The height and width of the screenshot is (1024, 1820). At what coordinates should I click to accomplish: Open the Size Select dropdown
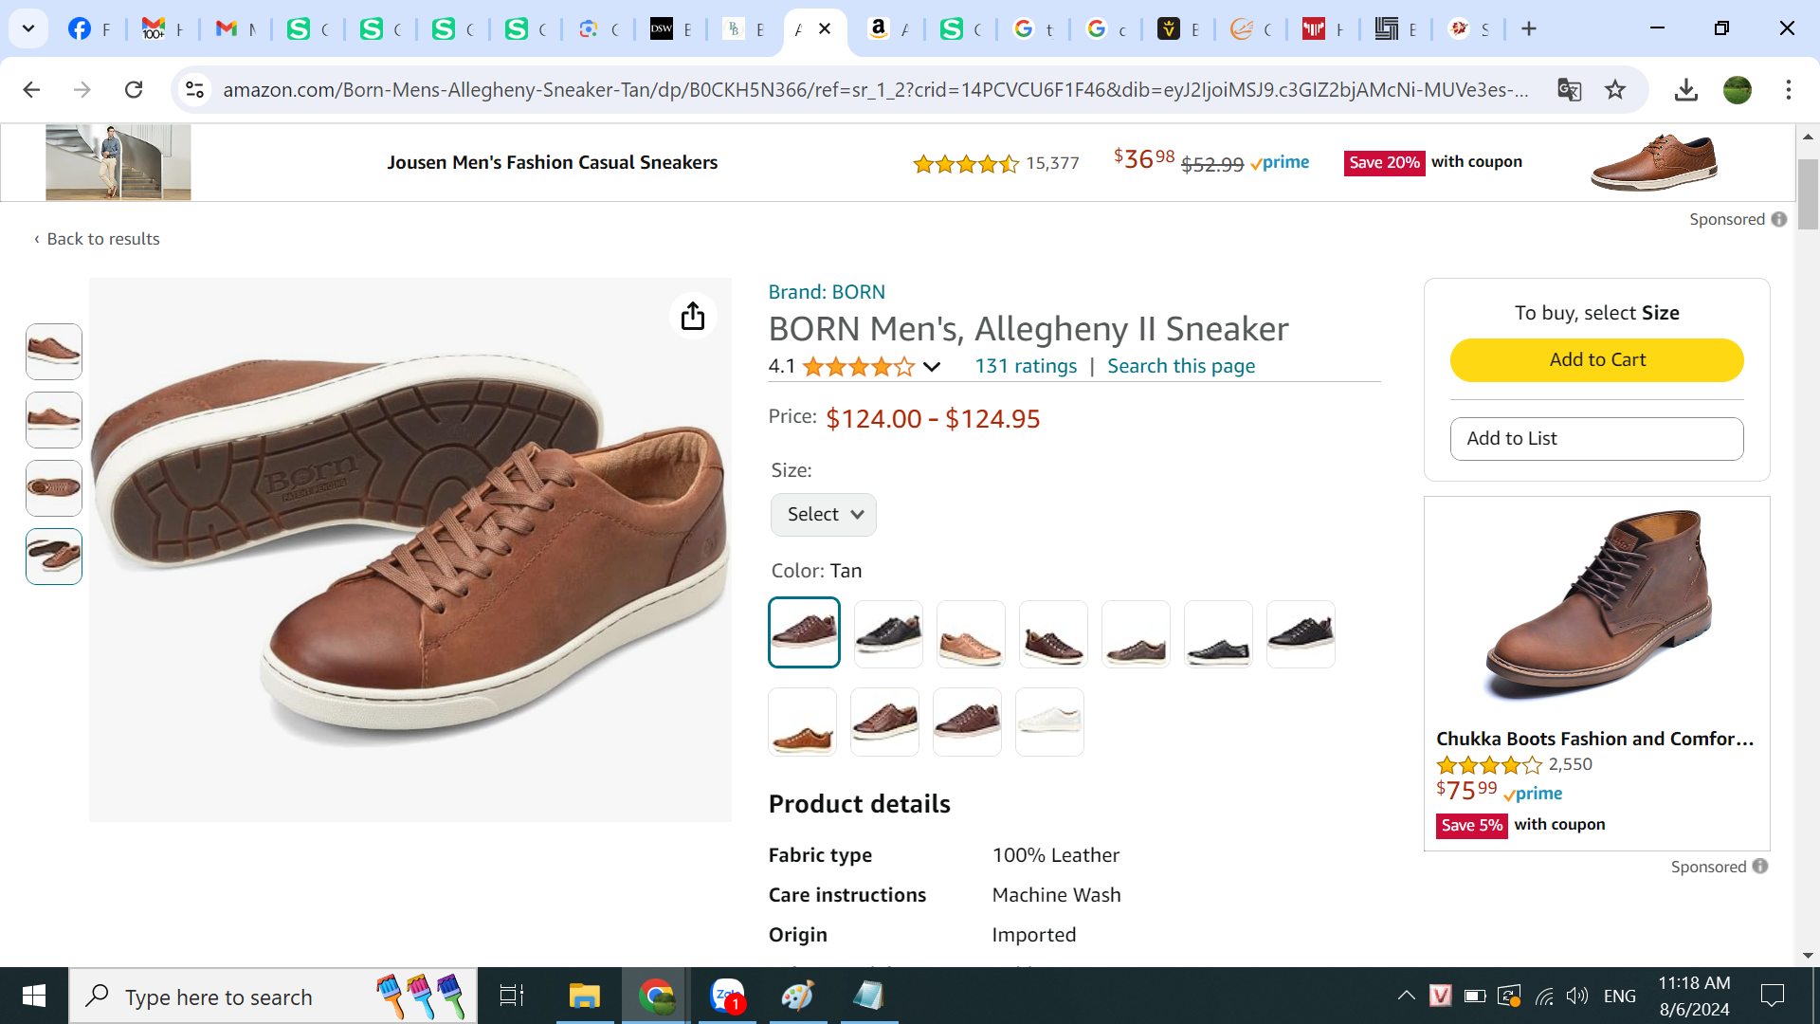tap(823, 514)
